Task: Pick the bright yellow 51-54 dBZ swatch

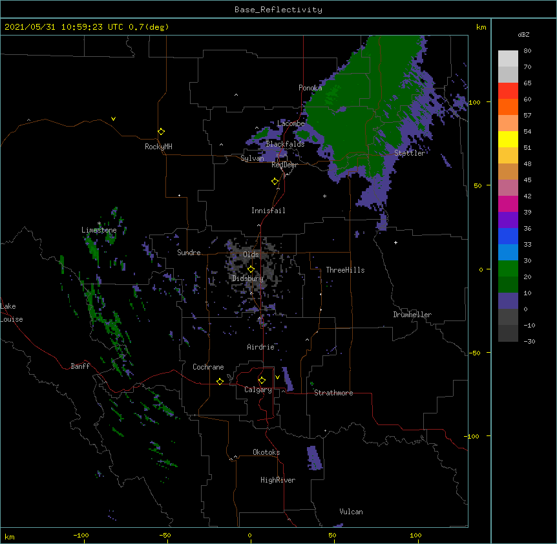Action: click(x=508, y=139)
